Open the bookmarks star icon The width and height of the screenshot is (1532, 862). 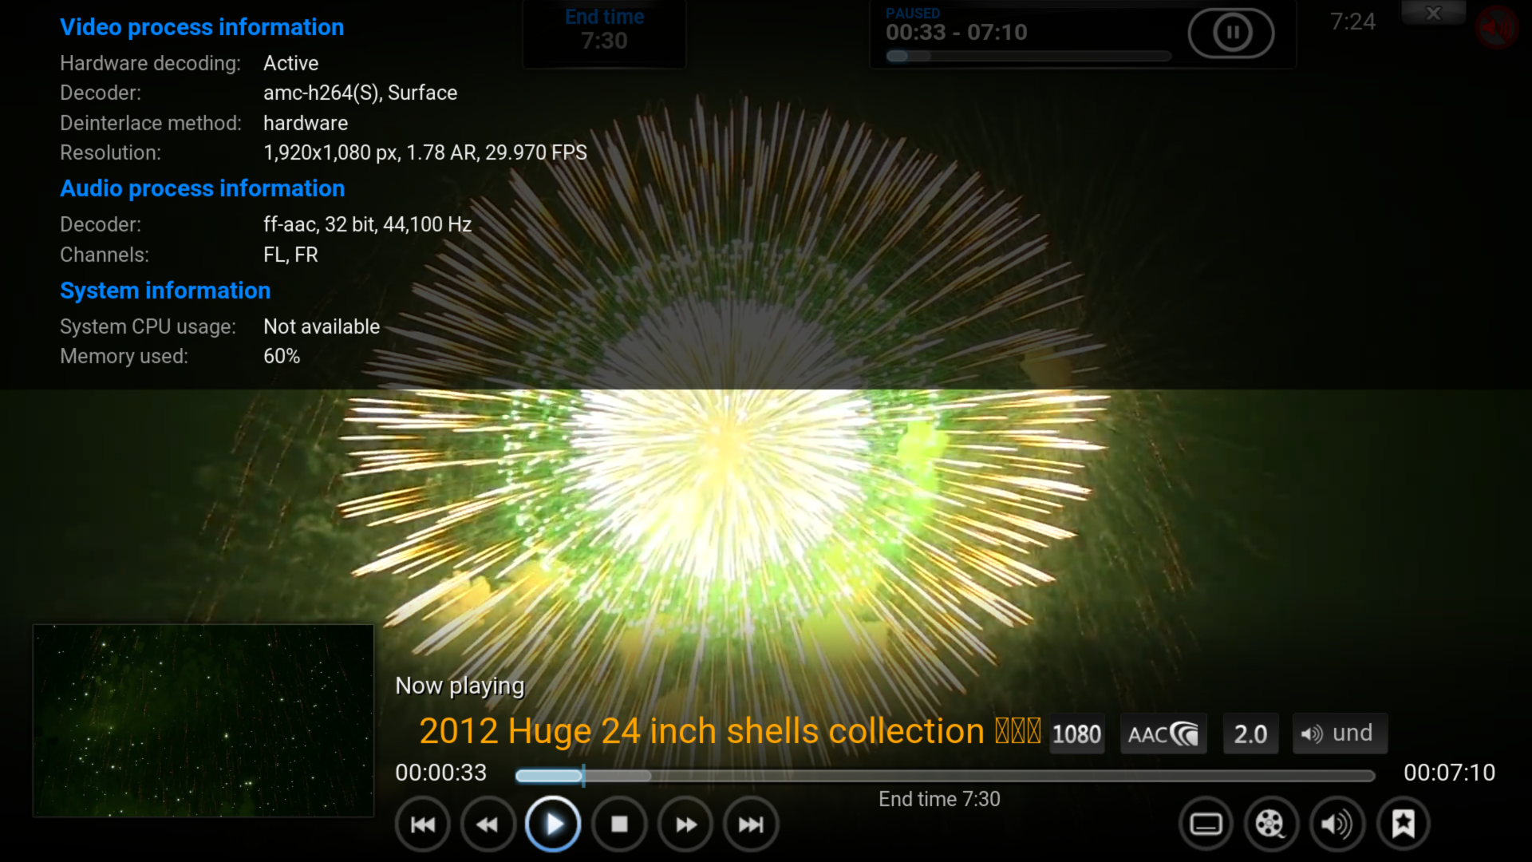coord(1403,824)
